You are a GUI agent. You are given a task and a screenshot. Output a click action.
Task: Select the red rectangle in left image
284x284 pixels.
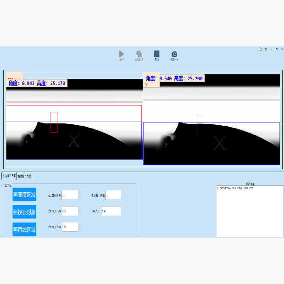point(54,122)
